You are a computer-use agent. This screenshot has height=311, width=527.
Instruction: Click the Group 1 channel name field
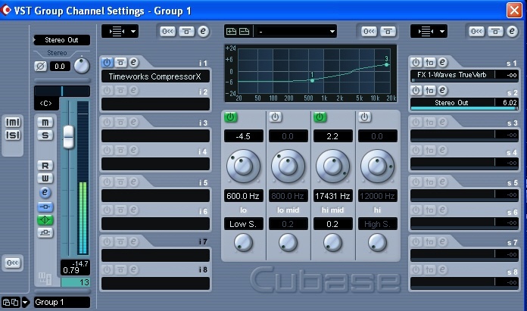(x=62, y=302)
